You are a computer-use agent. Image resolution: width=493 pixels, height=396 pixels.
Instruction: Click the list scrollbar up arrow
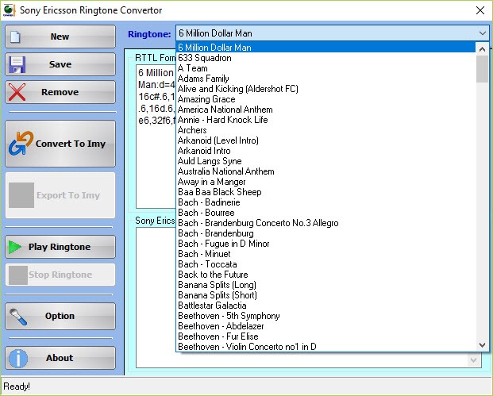click(482, 49)
